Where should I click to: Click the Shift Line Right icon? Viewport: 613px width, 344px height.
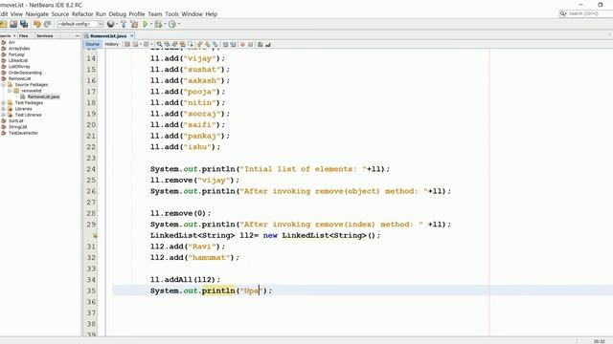click(233, 45)
